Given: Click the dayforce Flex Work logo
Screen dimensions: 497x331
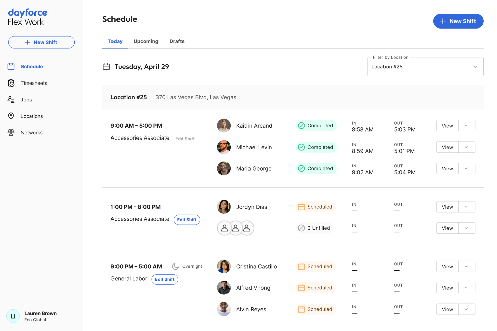Looking at the screenshot, I should point(28,17).
